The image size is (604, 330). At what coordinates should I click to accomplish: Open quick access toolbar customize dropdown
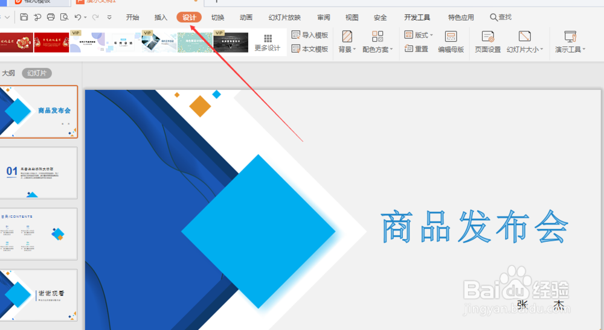coord(109,17)
